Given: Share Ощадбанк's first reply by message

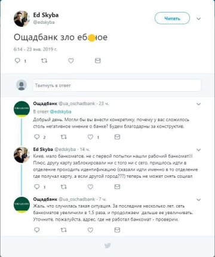Looking at the screenshot, I should click(117, 137).
